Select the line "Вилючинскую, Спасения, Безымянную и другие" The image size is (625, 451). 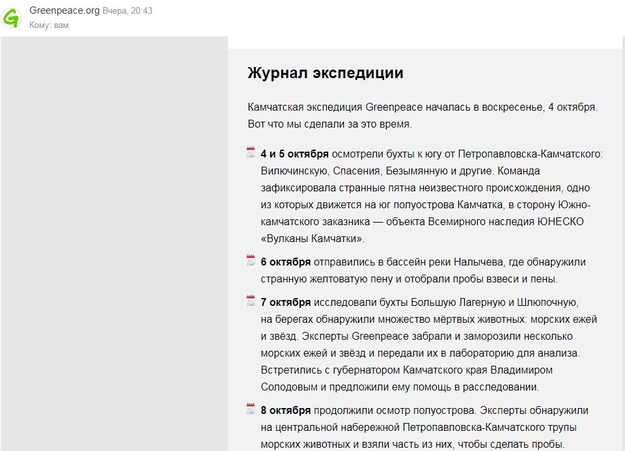click(377, 171)
